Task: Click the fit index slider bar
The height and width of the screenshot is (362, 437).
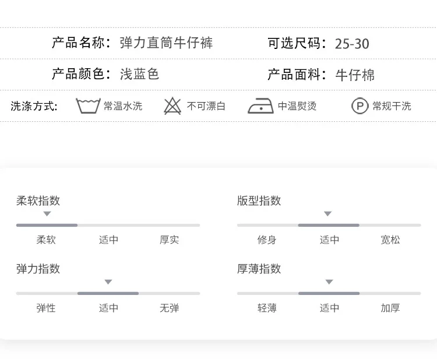Action: point(329,225)
